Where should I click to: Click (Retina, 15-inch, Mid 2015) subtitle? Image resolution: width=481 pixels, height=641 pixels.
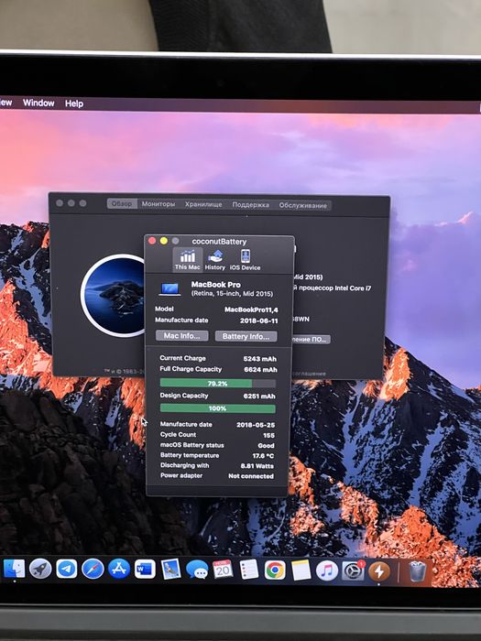tap(232, 294)
